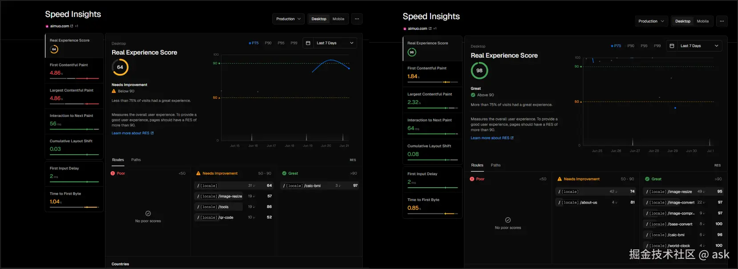Click the red Poor alert icon, right dashboard
The image size is (738, 269).
472,179
